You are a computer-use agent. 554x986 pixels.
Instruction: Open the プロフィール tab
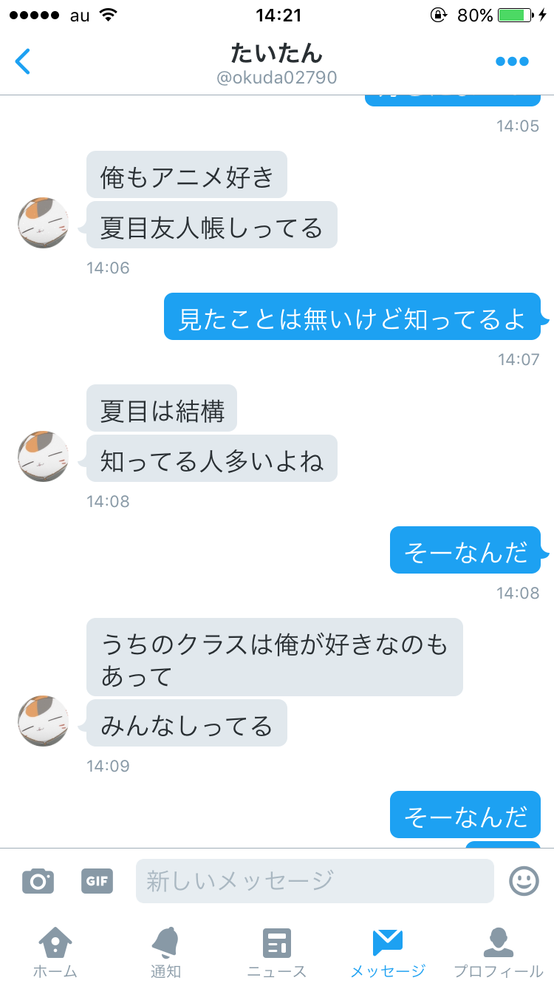499,953
